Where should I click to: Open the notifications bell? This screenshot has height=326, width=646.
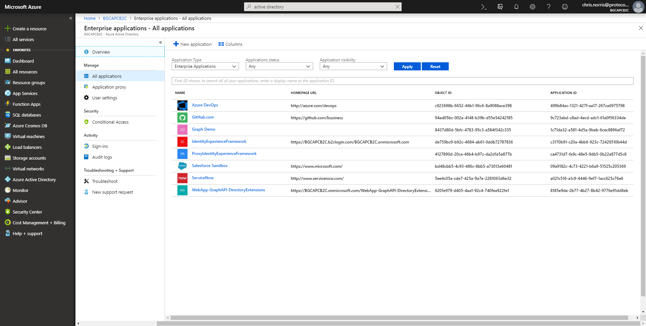coord(516,7)
